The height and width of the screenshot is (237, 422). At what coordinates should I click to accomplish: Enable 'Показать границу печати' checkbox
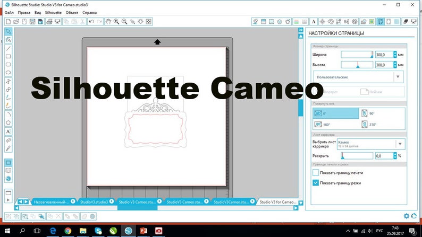click(x=316, y=173)
